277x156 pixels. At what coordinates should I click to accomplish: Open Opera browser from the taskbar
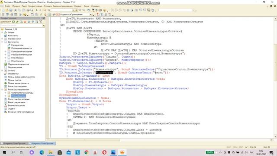click(104, 152)
